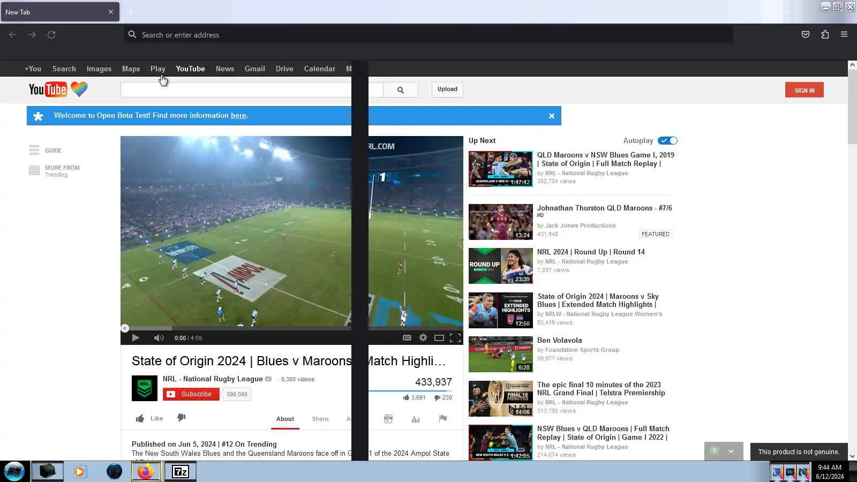Viewport: 857px width, 482px height.
Task: Click the YouTube search magnifier button
Action: pyautogui.click(x=400, y=90)
